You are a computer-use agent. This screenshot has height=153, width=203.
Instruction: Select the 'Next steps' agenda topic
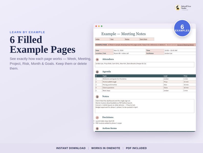[x=106, y=91]
